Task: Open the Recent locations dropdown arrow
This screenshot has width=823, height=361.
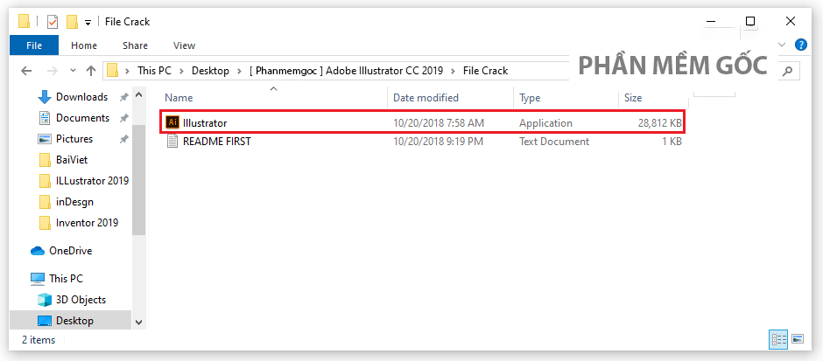Action: (x=72, y=71)
